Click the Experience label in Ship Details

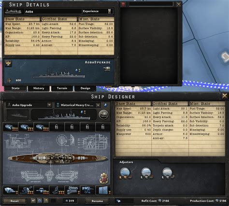[91, 11]
